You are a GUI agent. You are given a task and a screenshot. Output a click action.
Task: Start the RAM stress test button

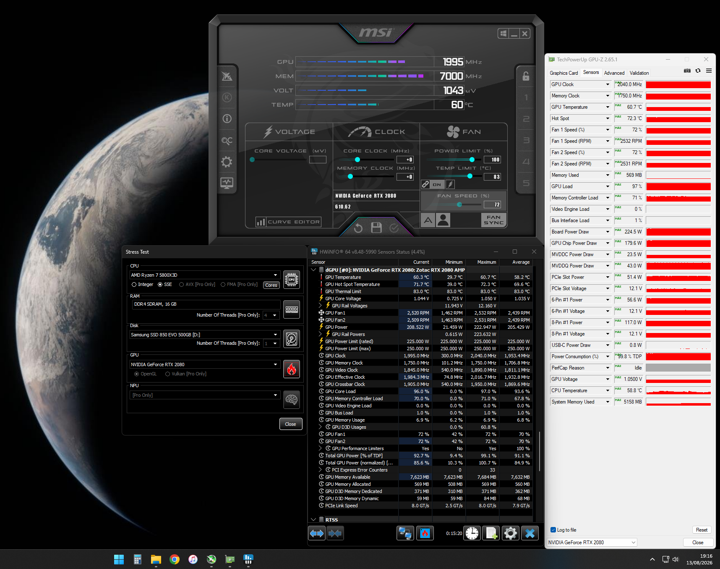click(x=292, y=309)
